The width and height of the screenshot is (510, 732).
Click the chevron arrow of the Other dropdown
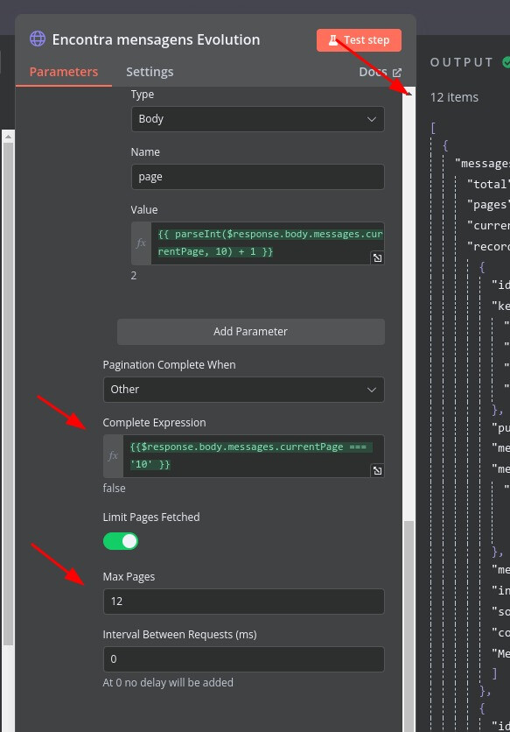pos(372,390)
